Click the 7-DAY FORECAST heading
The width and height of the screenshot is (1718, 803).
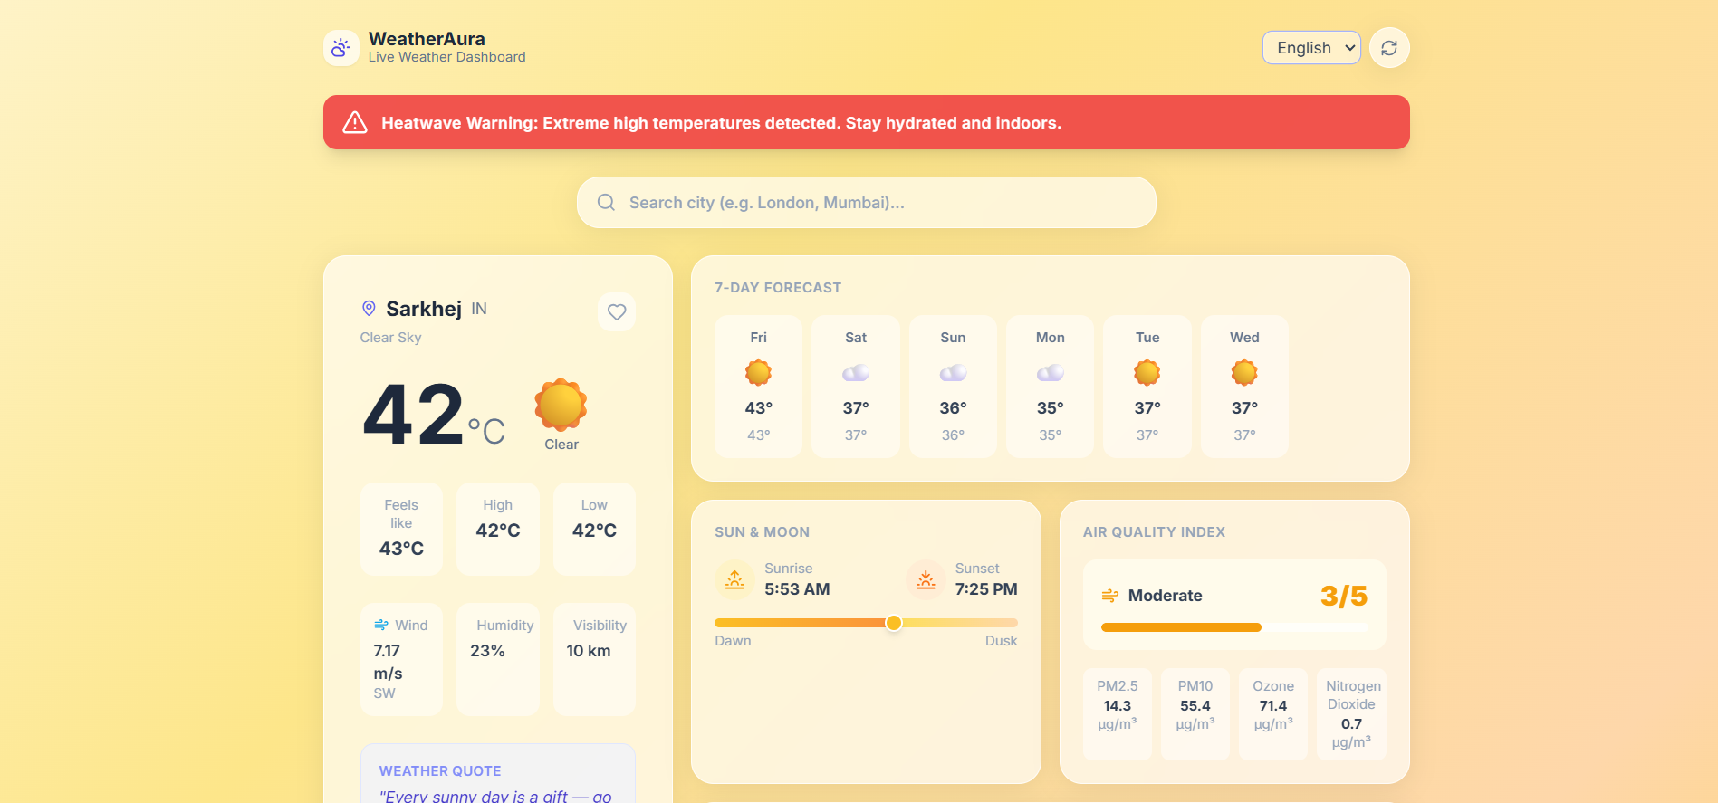pos(778,288)
